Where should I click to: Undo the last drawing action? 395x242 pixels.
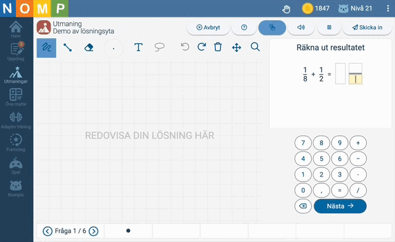pos(185,47)
